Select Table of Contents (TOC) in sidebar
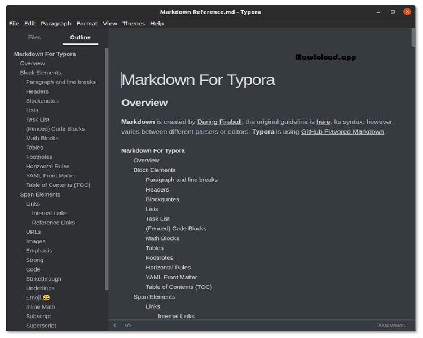The height and width of the screenshot is (338, 423). [58, 185]
